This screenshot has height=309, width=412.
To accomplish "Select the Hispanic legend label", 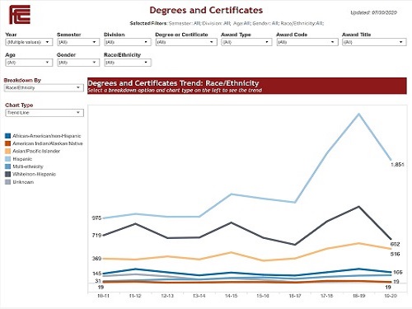I will click(x=22, y=159).
